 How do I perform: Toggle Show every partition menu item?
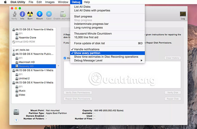107,53
